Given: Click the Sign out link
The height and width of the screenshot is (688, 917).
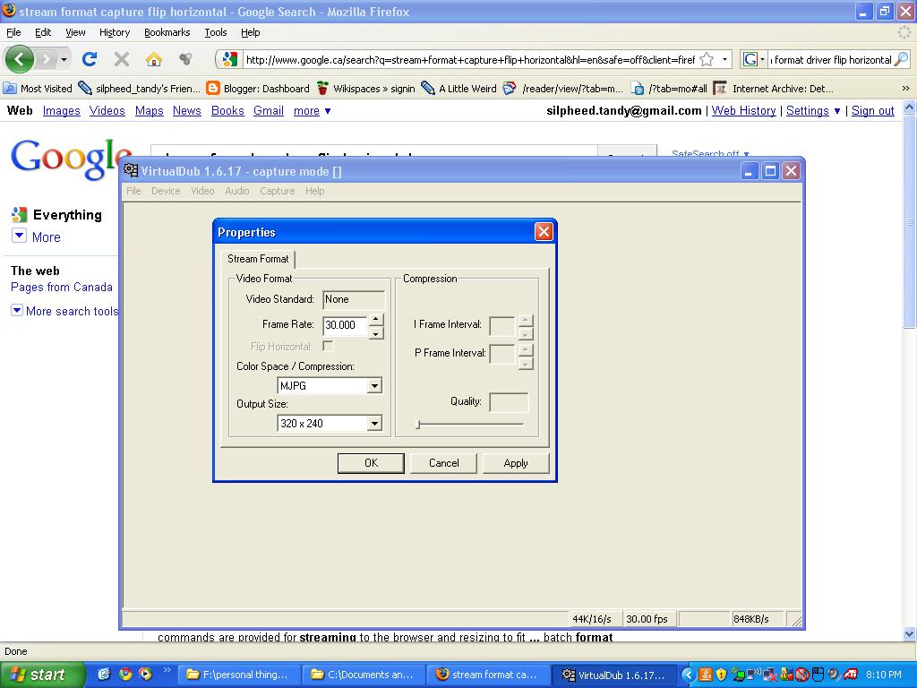Looking at the screenshot, I should (x=872, y=110).
